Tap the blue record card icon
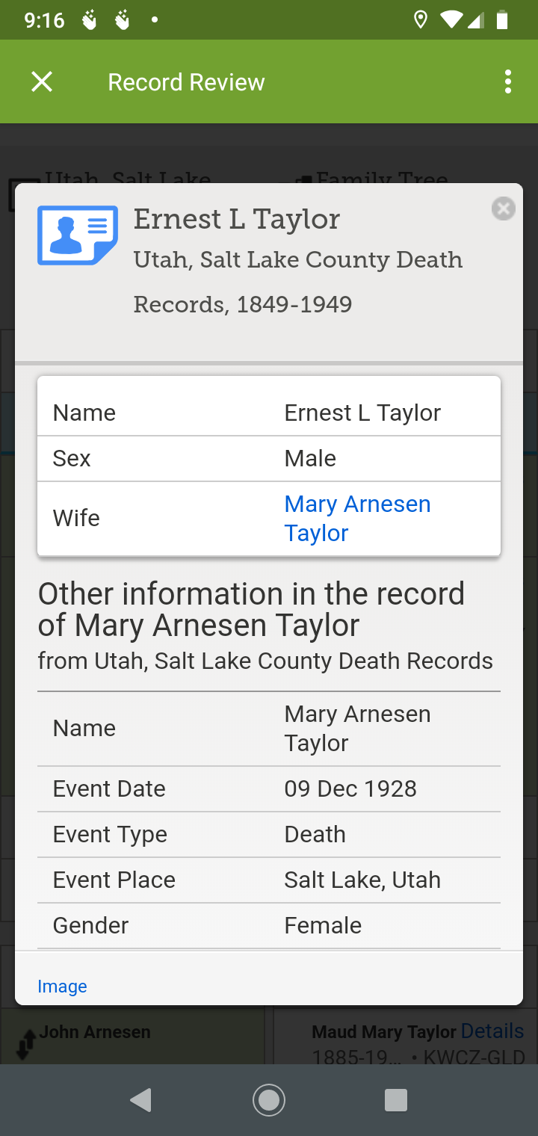This screenshot has height=1136, width=538. click(78, 235)
